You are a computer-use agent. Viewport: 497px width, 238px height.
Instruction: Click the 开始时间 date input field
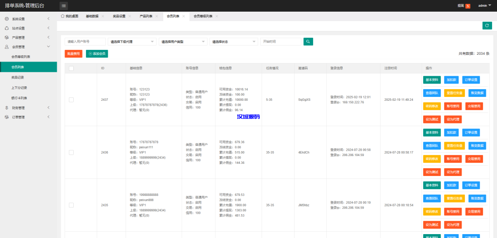[281, 42]
